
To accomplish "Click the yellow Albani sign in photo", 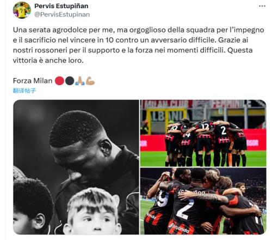I will point(167,116).
